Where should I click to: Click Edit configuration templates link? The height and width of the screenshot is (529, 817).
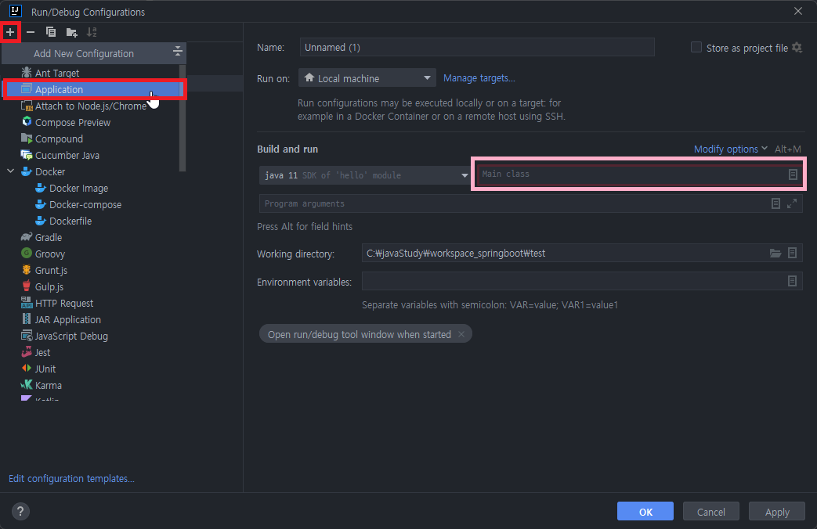(x=71, y=478)
